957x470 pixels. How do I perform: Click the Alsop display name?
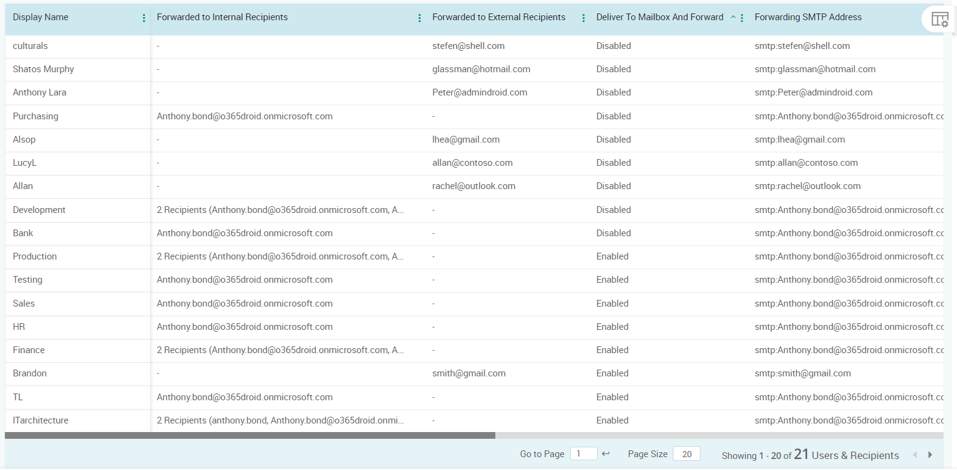[24, 140]
